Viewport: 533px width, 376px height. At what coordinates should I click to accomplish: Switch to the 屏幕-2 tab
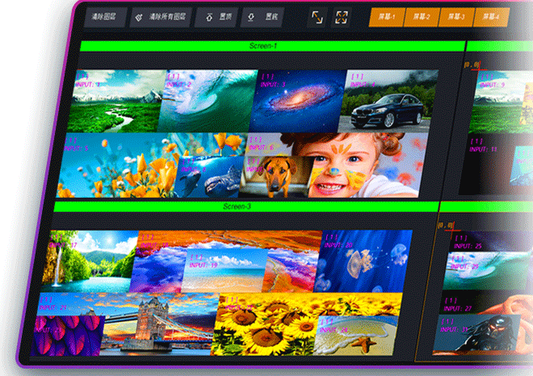point(422,17)
